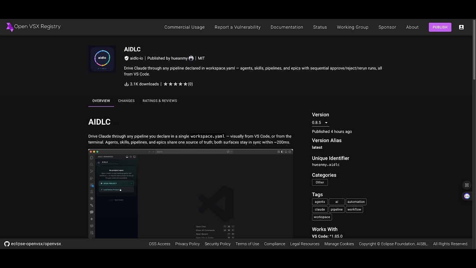Open the VS Code demo screenshot image
The width and height of the screenshot is (476, 268).
point(190,194)
